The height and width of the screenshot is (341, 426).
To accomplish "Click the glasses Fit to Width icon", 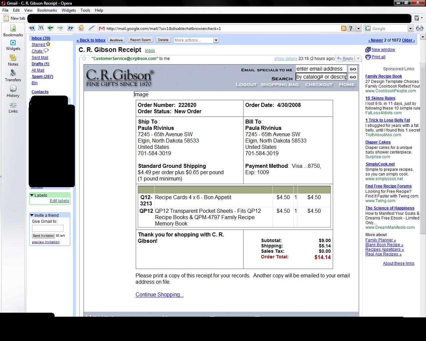I will click(420, 28).
